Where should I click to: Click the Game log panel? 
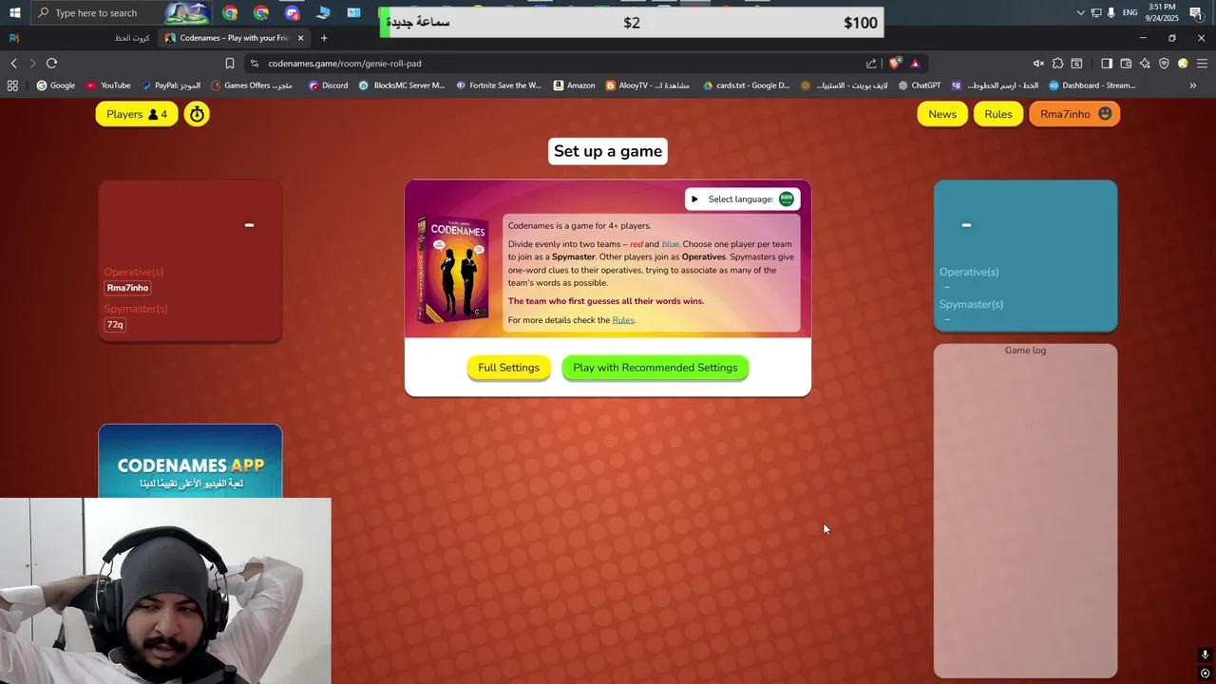click(1025, 510)
